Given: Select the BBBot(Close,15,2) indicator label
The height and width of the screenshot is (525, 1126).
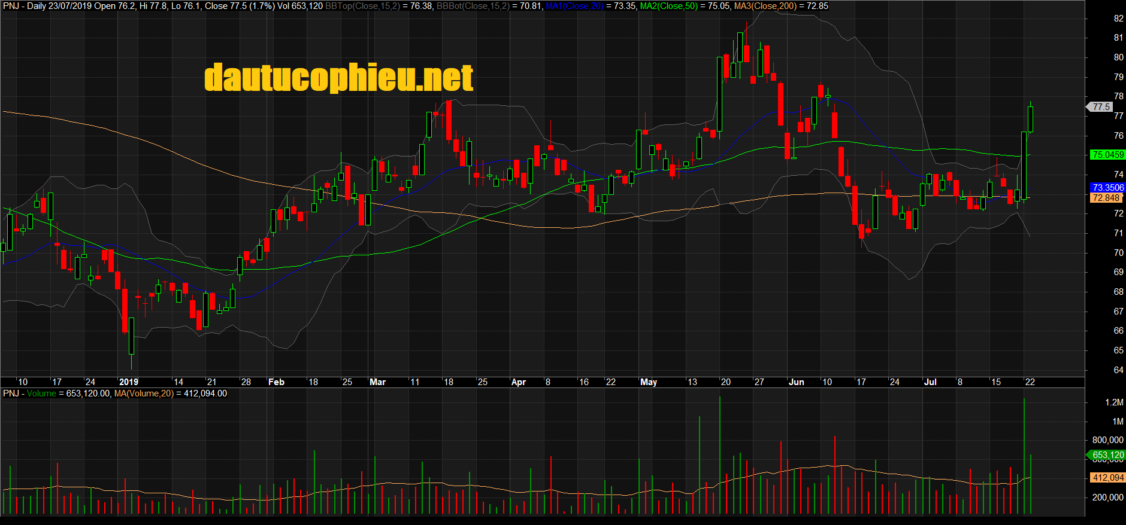Looking at the screenshot, I should (473, 6).
